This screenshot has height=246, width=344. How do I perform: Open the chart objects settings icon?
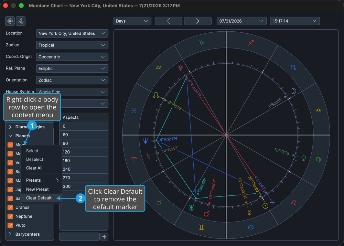tap(21, 21)
